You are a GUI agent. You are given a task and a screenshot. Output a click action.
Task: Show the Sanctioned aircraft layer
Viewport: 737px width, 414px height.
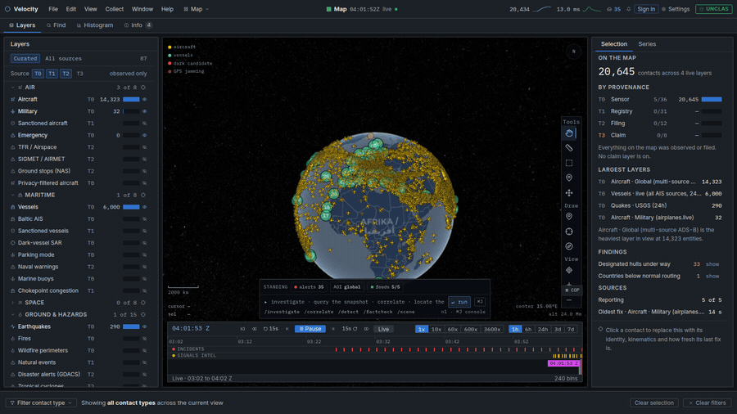(x=144, y=124)
